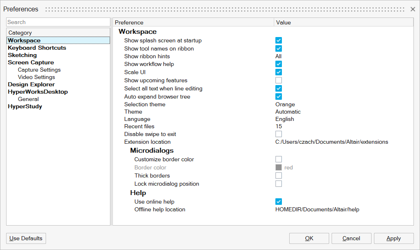This screenshot has height=250, width=420.
Task: Click the OK button
Action: [309, 238]
